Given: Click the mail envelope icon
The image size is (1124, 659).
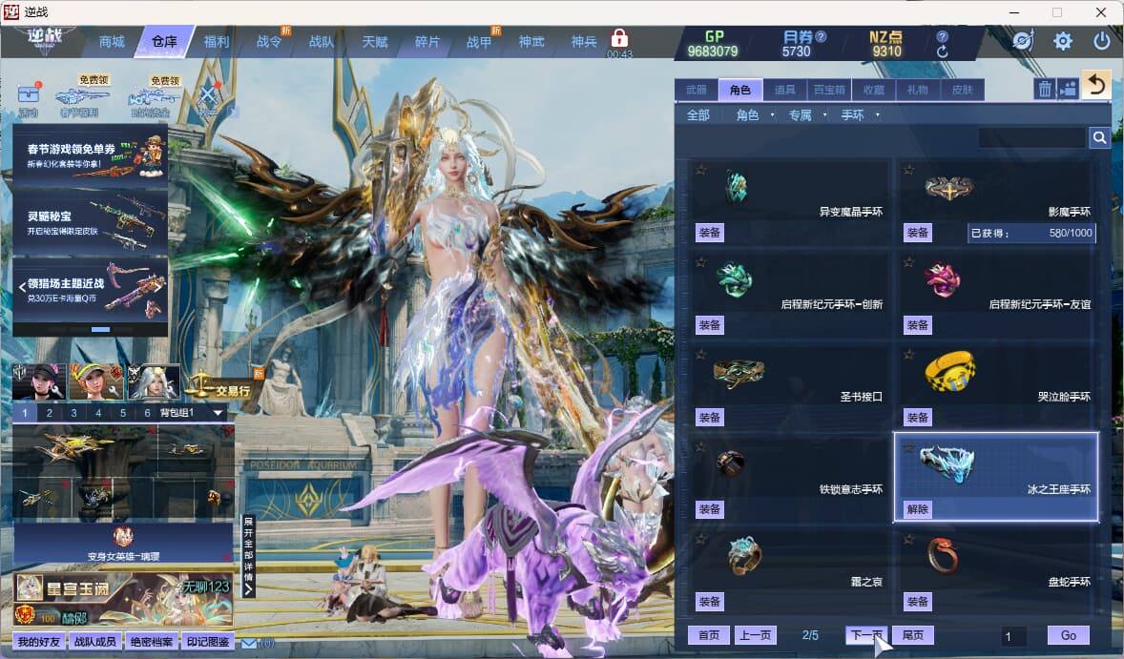Looking at the screenshot, I should click(x=249, y=643).
